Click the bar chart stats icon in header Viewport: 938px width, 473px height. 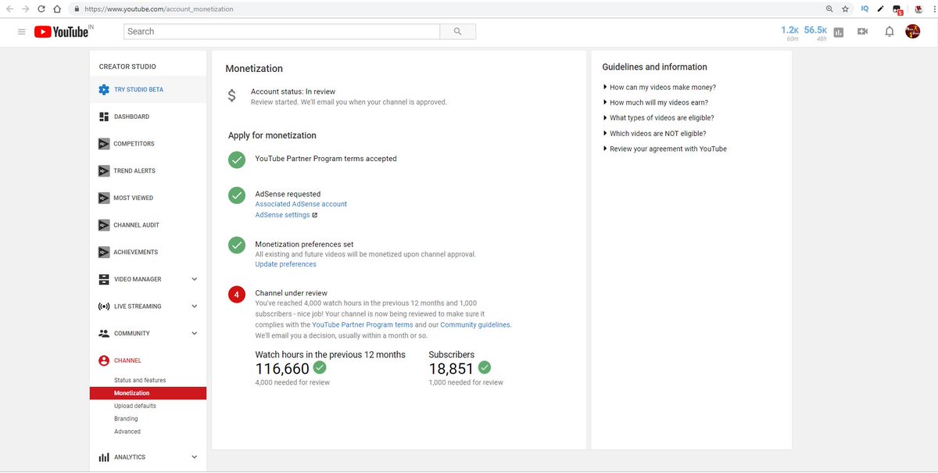click(x=839, y=32)
